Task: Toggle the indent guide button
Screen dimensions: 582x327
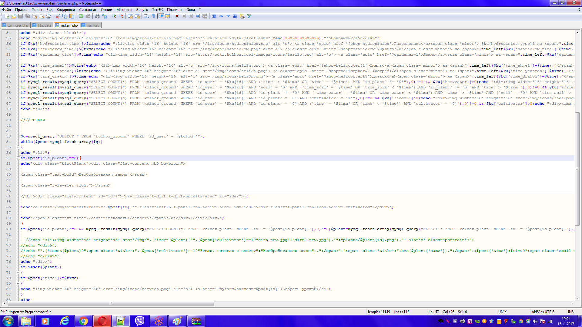Action: coord(161,16)
